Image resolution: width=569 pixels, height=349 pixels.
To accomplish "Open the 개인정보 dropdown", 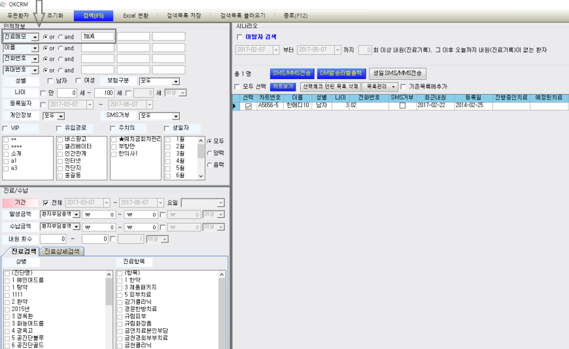I will tap(61, 116).
